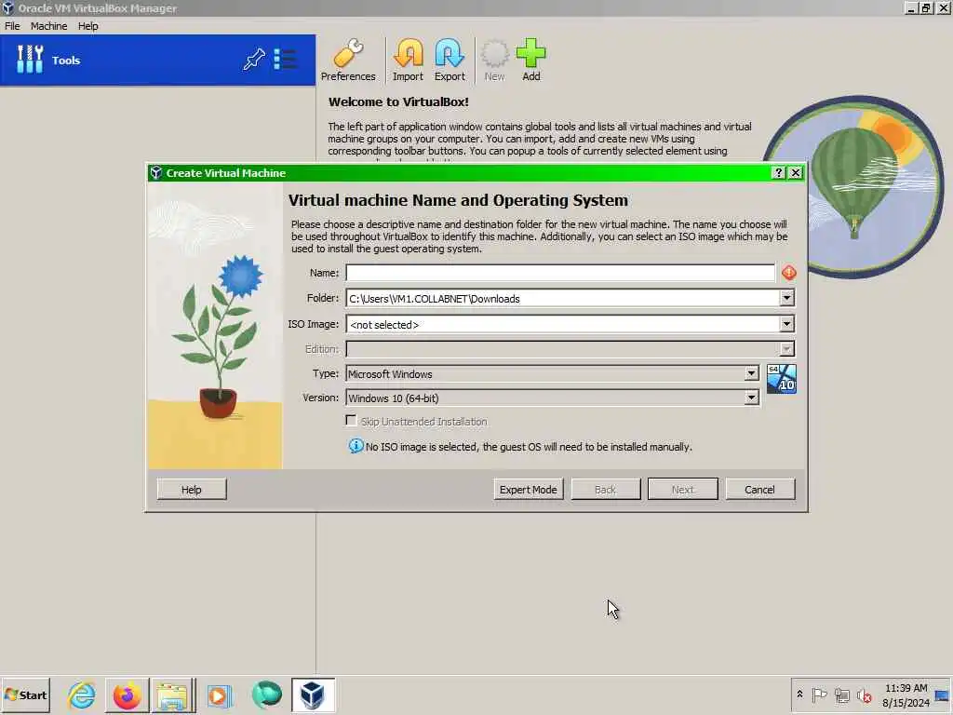Toggle Skip Unattended Installation checkbox
Screen dimensions: 953x715
[351, 421]
